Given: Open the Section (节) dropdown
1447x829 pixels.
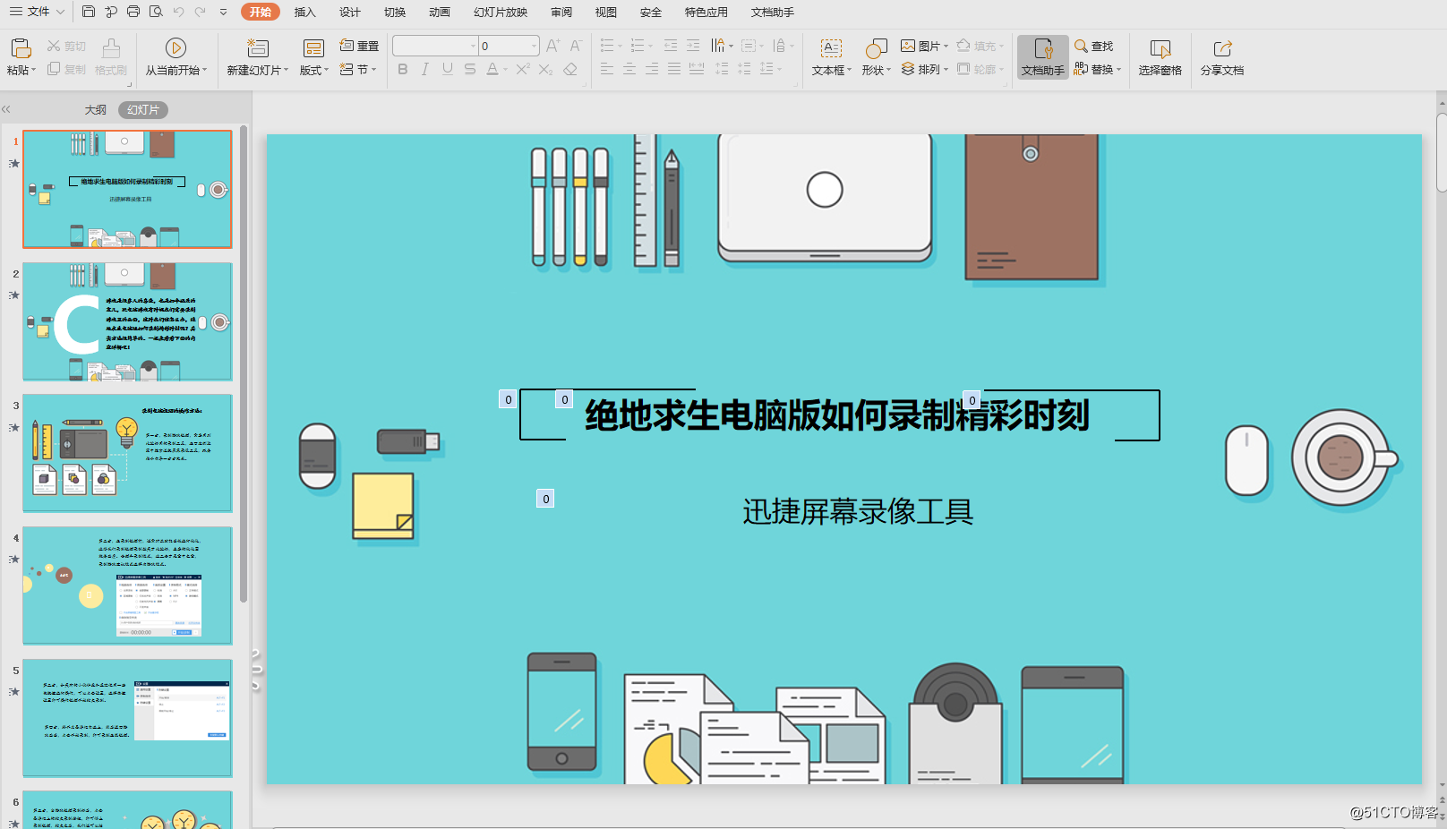Looking at the screenshot, I should tap(359, 69).
